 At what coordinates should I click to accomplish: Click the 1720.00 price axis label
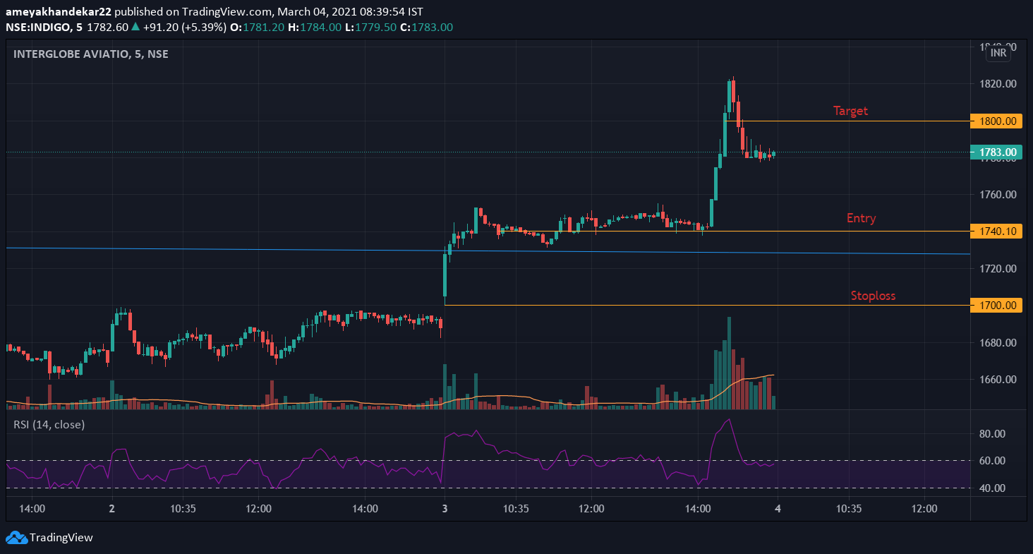(997, 269)
